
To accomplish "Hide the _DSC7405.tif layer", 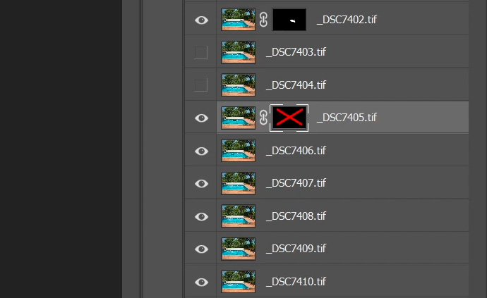I will pyautogui.click(x=201, y=118).
